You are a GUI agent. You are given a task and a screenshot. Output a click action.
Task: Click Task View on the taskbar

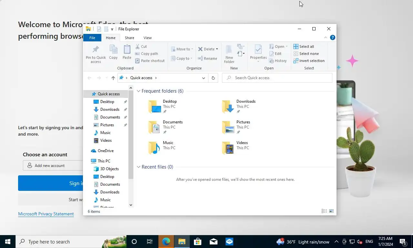click(150, 242)
